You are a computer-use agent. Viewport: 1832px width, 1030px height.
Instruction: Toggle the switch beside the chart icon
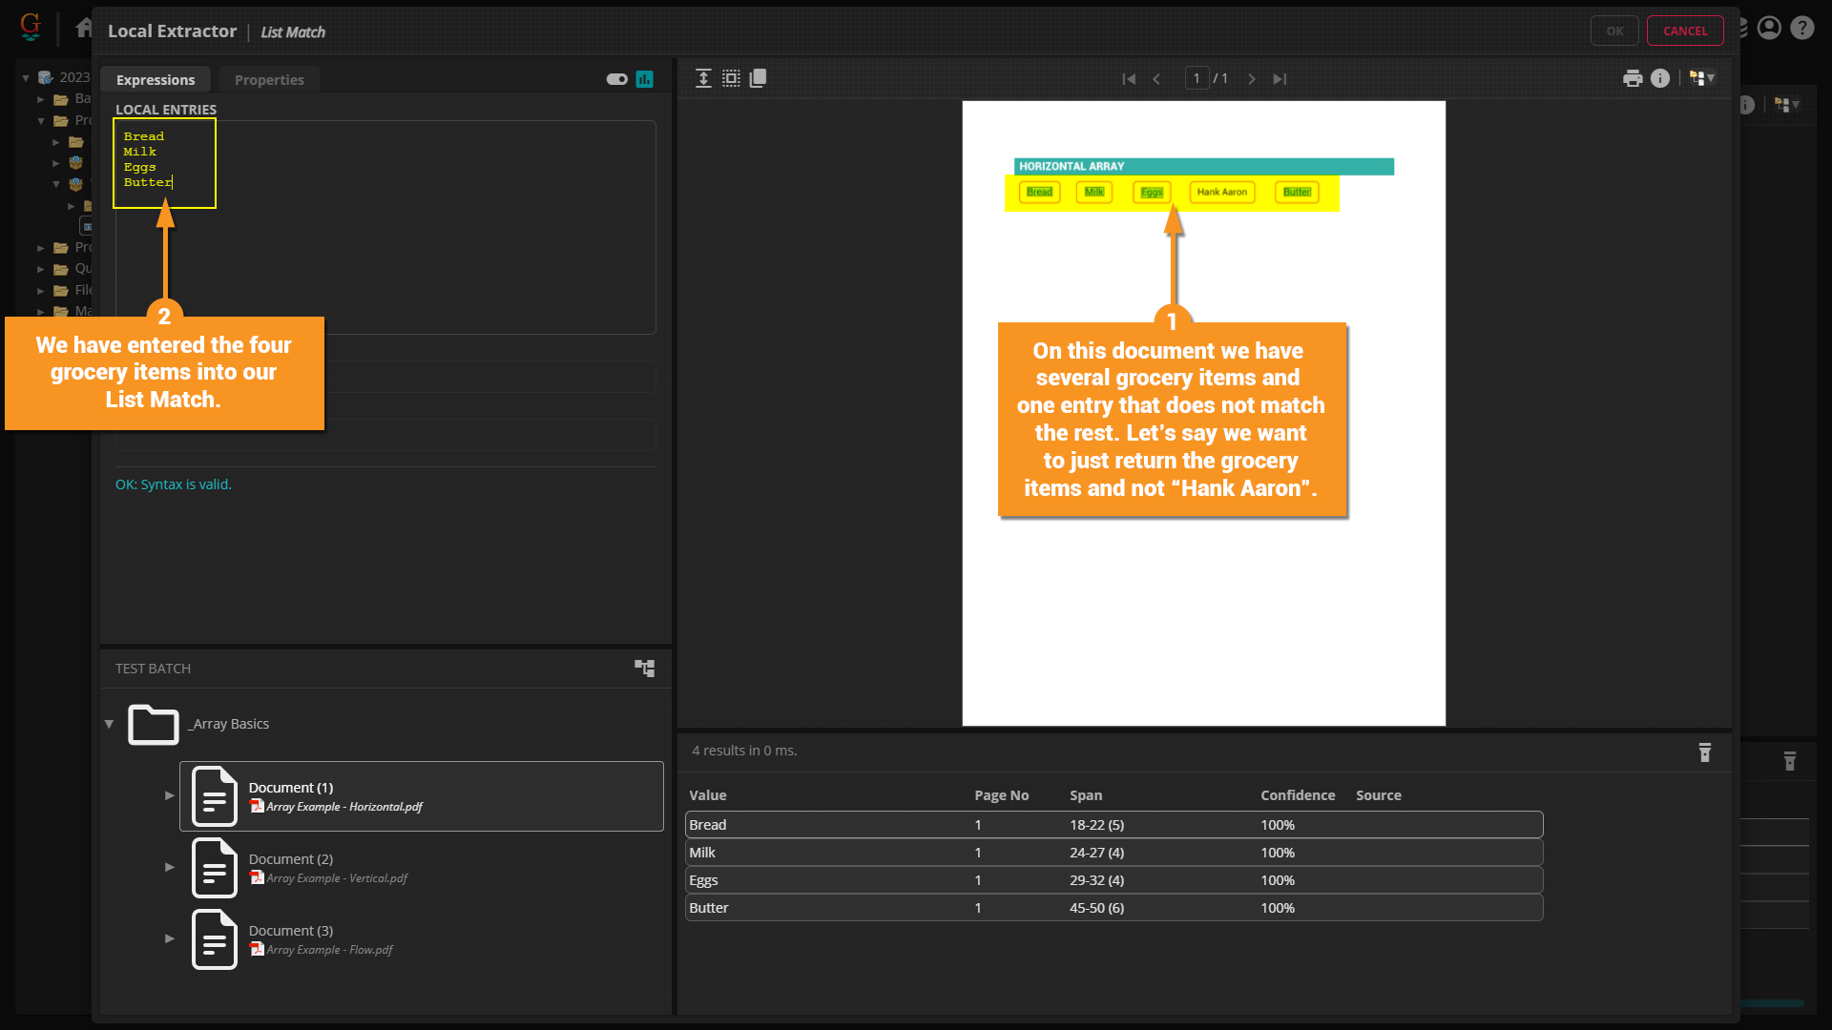[x=616, y=79]
